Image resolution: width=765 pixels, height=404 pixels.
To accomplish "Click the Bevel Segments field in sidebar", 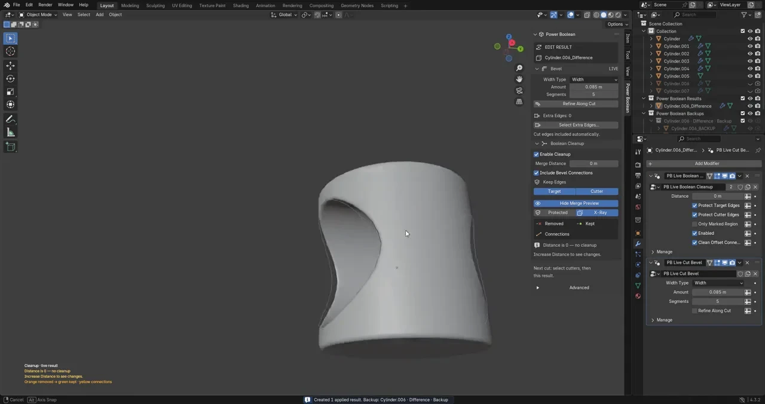I will [x=593, y=94].
